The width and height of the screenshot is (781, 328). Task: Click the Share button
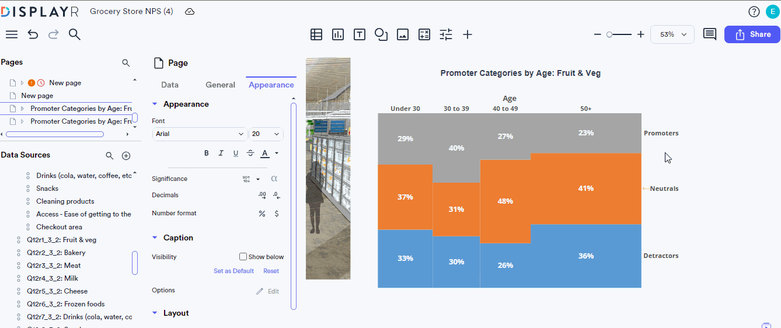752,34
